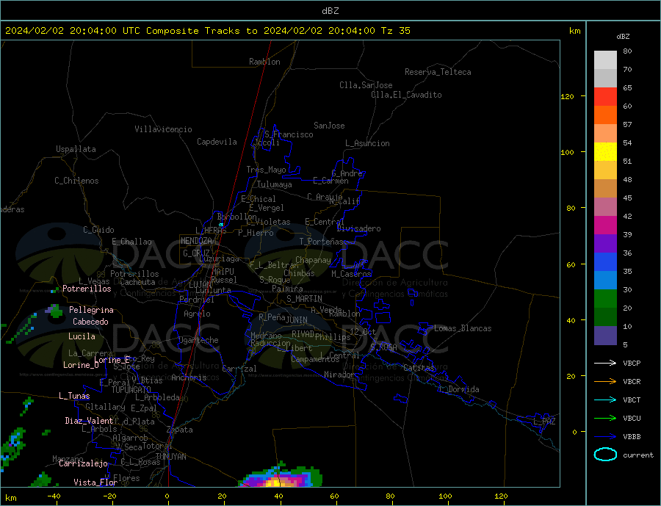This screenshot has height=506, width=661.
Task: Click the cyan VBCT arrow in legend
Action: (605, 400)
